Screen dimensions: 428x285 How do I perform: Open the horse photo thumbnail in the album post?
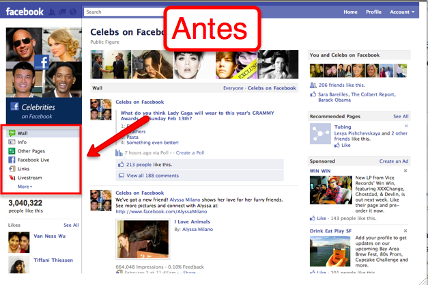click(143, 239)
